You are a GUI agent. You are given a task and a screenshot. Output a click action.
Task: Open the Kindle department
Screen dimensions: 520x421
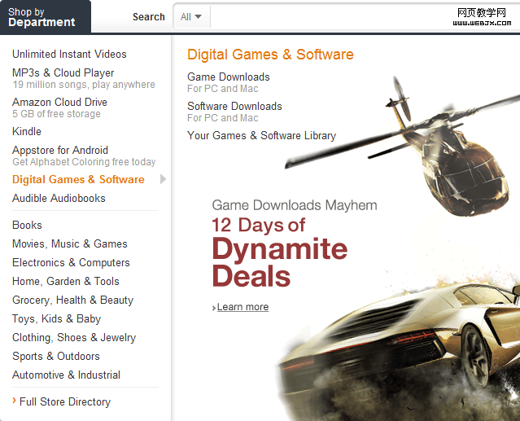(27, 131)
